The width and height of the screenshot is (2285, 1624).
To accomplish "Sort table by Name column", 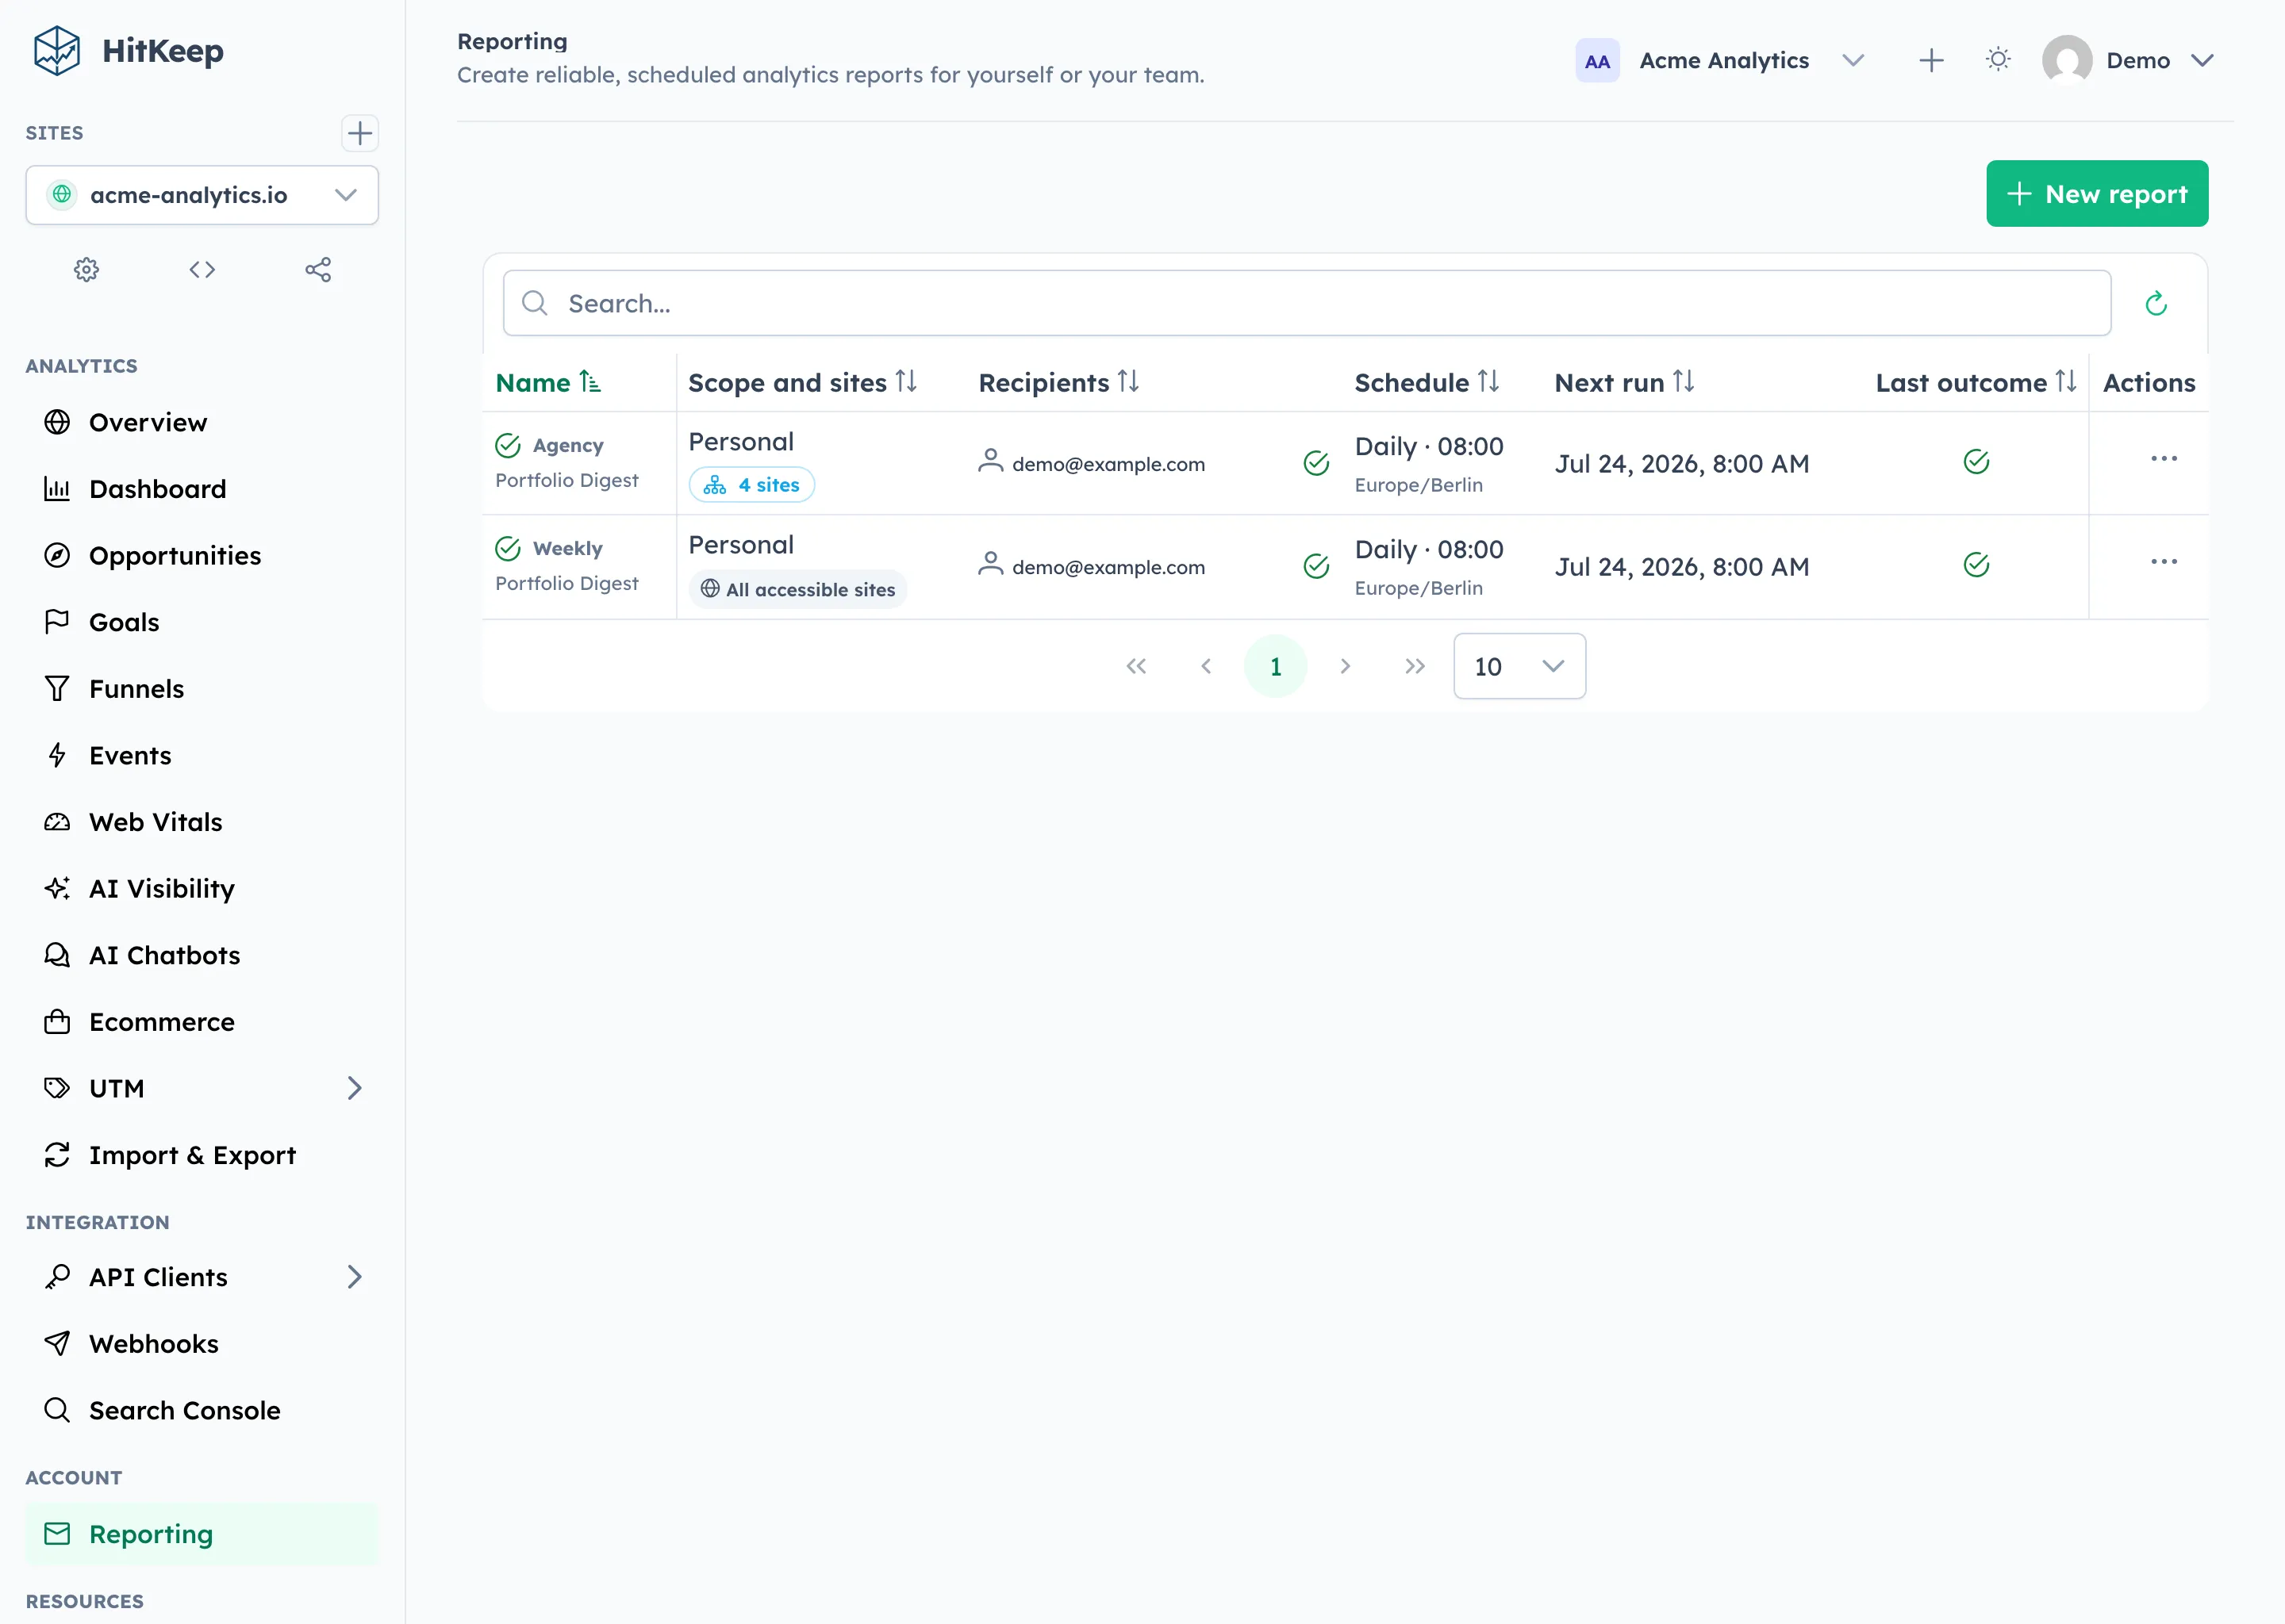I will click(547, 382).
